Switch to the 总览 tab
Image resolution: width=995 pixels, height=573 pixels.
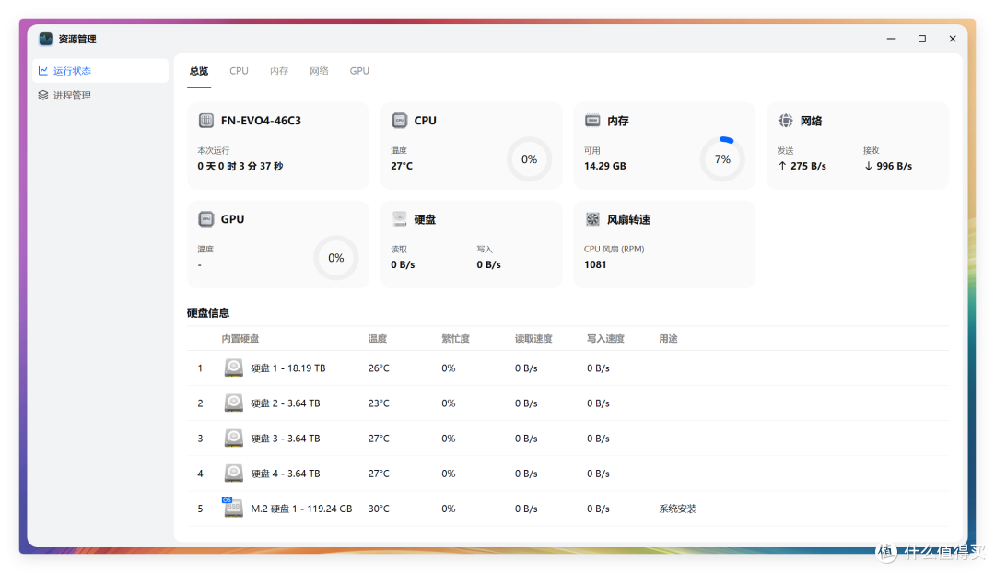(x=199, y=70)
